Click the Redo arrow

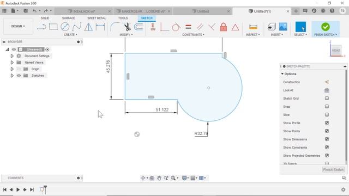click(x=46, y=11)
